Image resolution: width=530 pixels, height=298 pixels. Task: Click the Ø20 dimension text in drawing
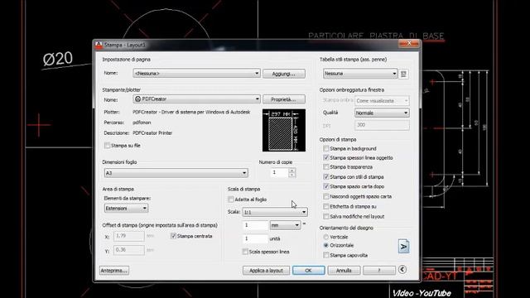pyautogui.click(x=58, y=59)
